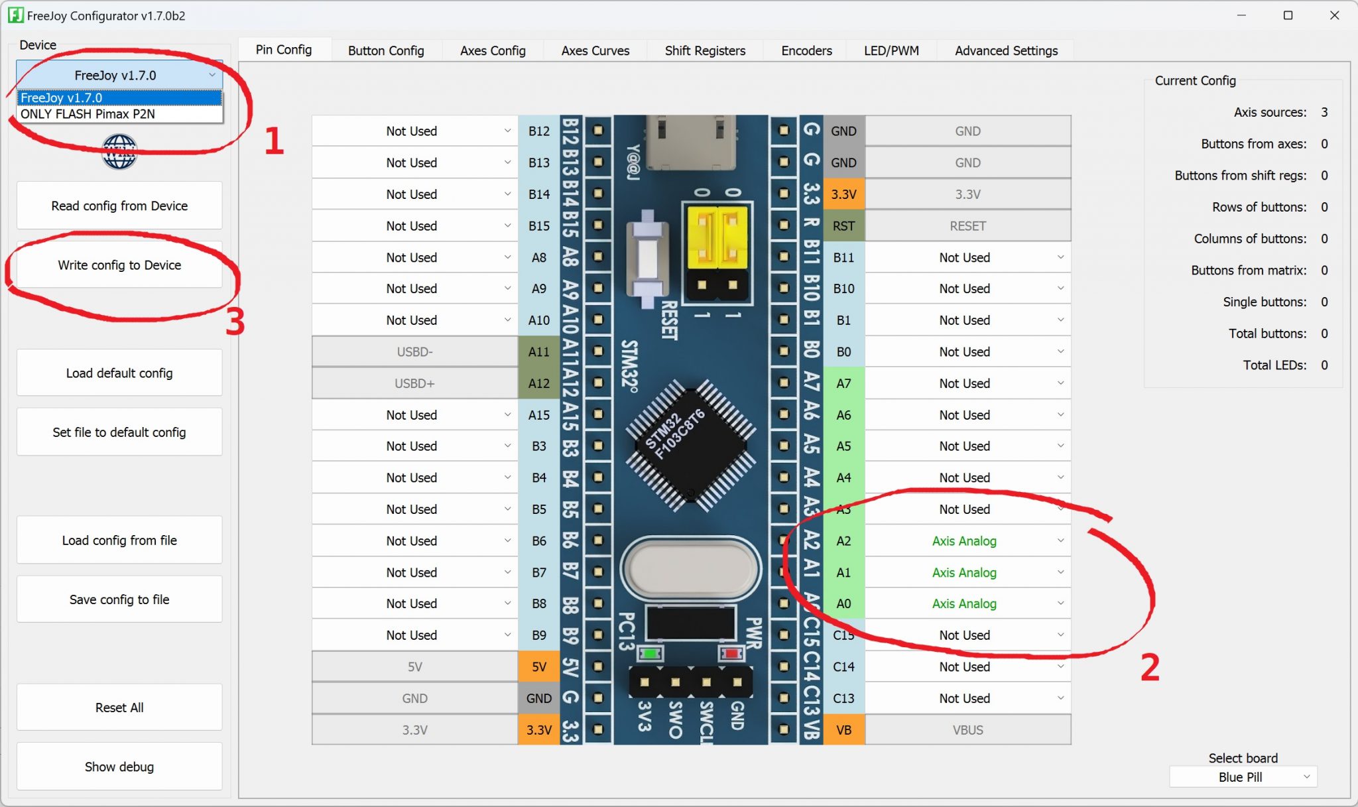1358x807 pixels.
Task: Click the Show debug button
Action: 119,767
